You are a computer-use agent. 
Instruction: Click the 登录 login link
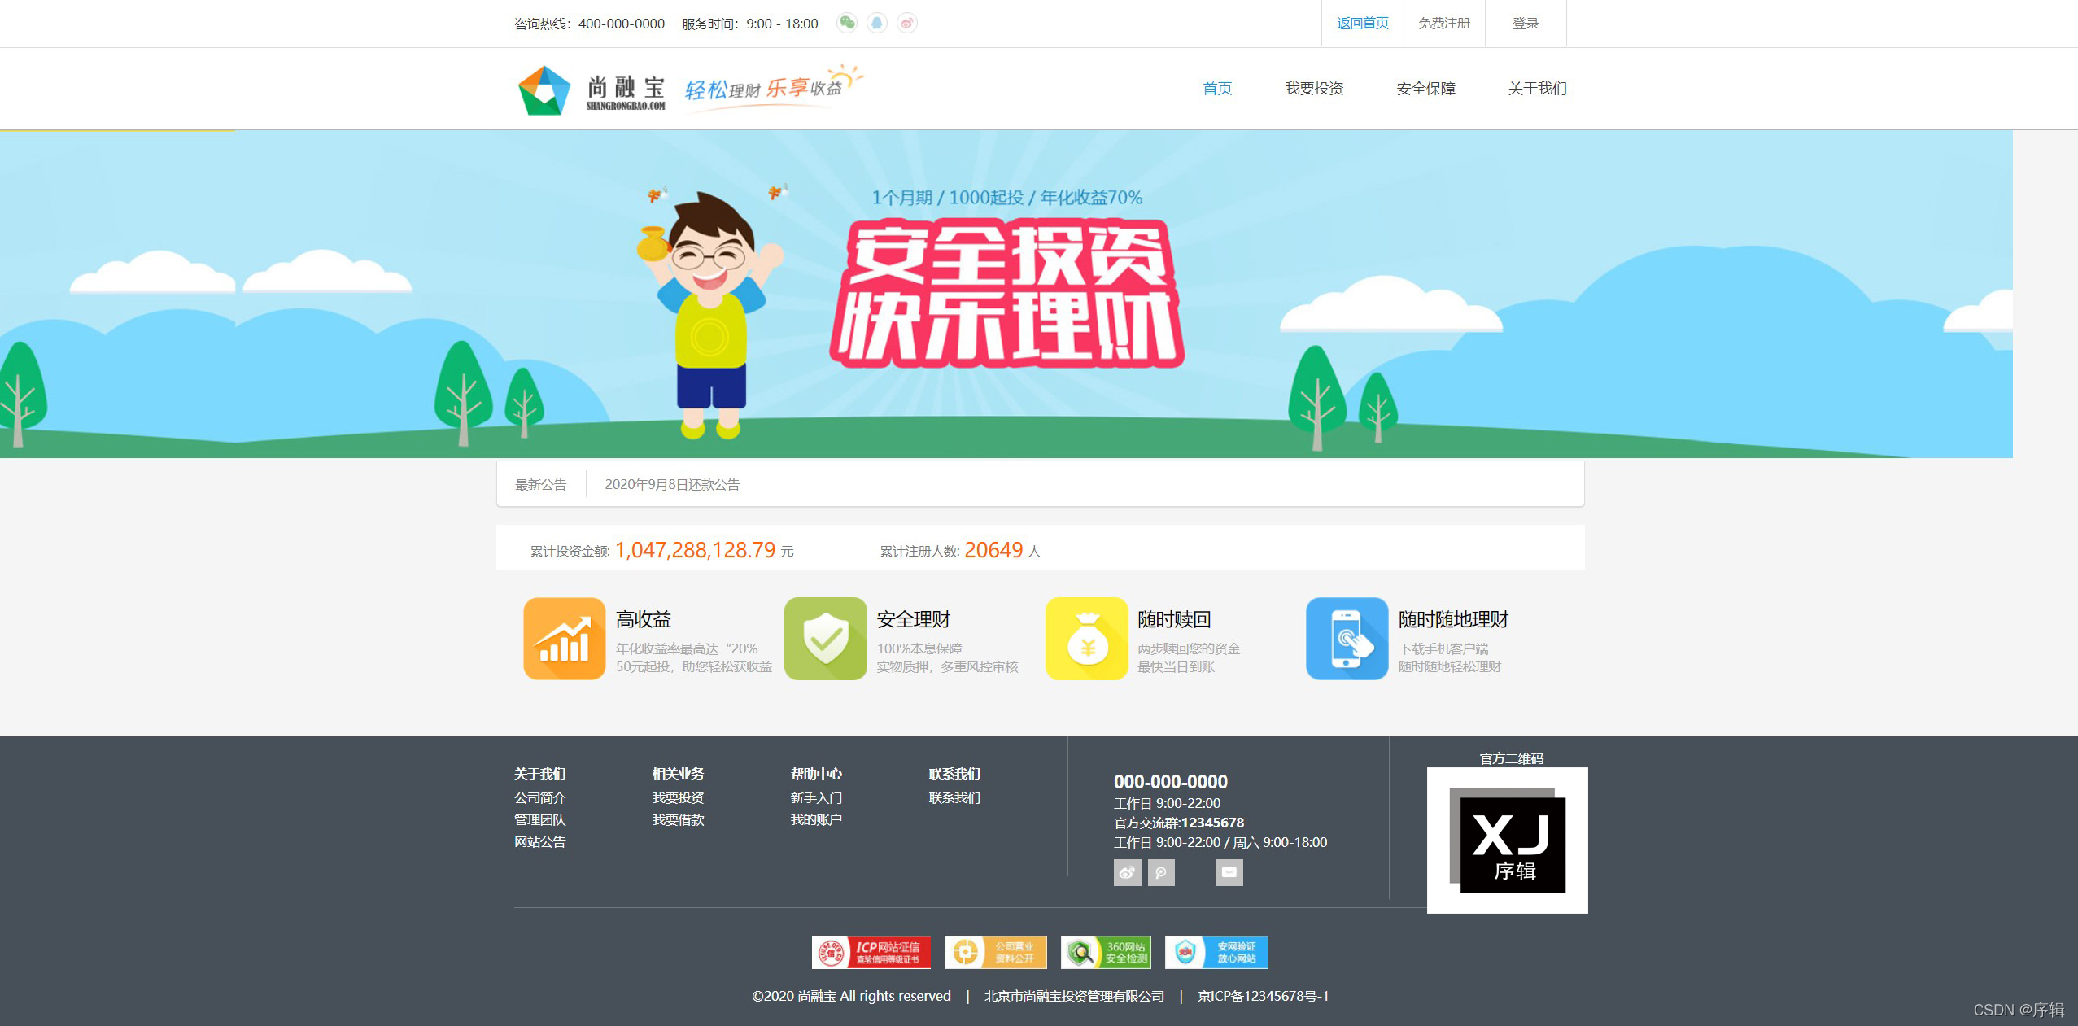(1526, 24)
